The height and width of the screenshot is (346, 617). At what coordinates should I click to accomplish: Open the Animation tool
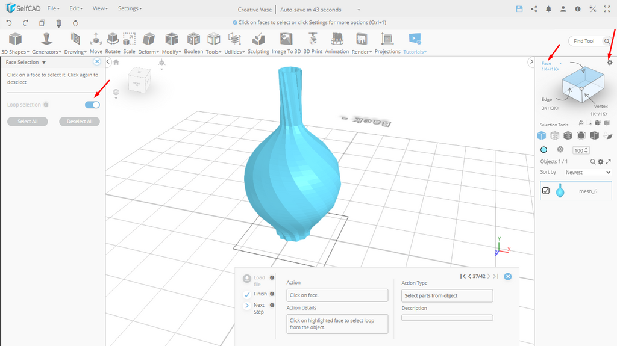pos(337,43)
